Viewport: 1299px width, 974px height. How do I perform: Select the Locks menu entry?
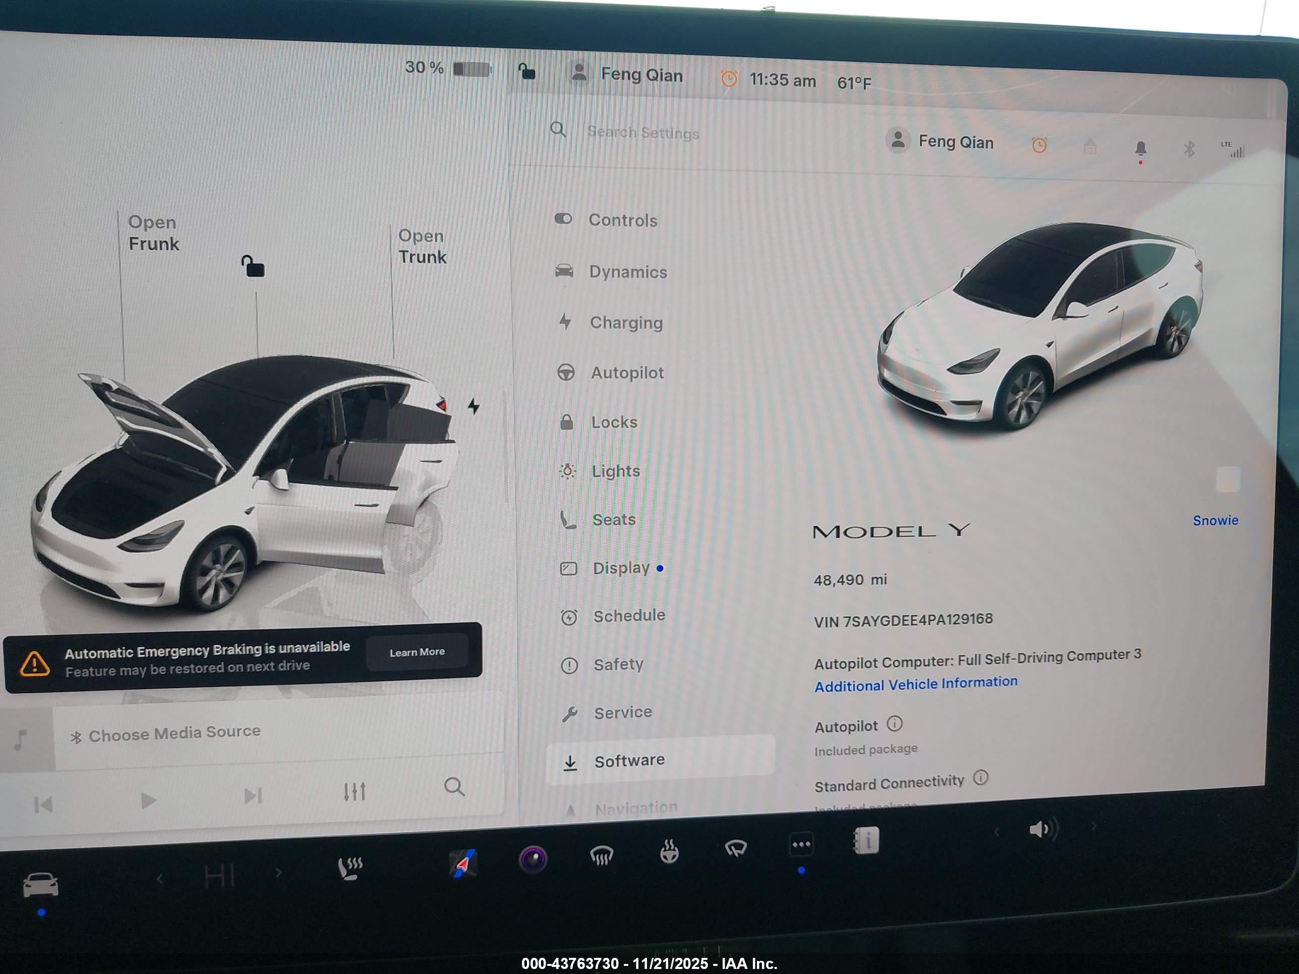point(598,422)
